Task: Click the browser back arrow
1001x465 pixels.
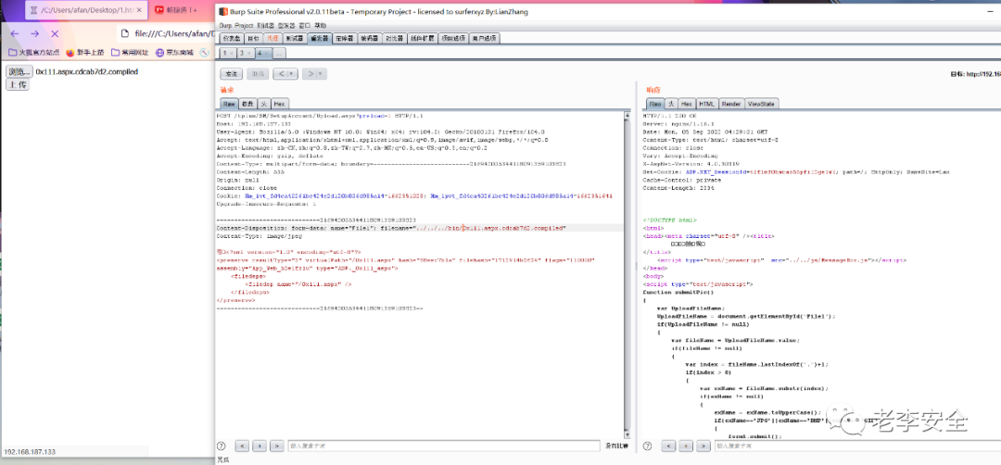Action: tap(15, 33)
